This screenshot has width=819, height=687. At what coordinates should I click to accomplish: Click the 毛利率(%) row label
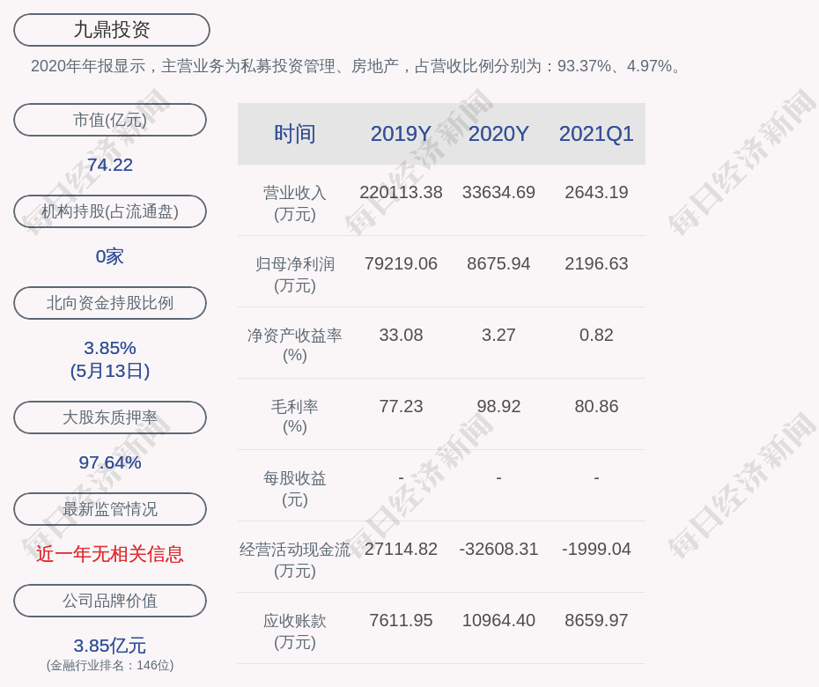pyautogui.click(x=295, y=417)
